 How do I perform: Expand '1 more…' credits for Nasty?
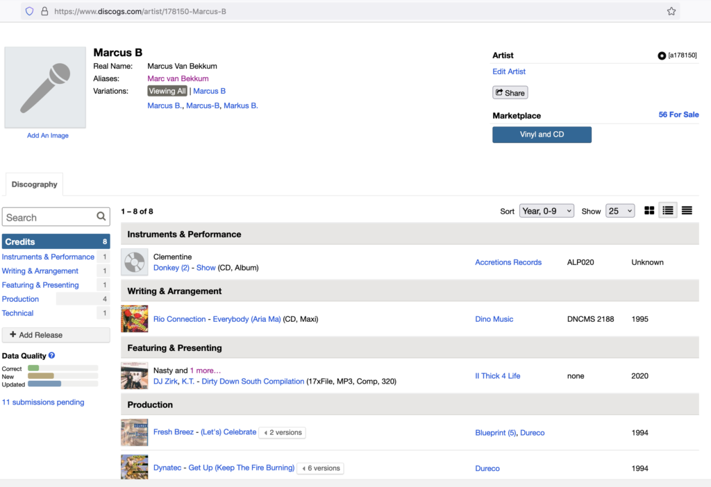206,370
